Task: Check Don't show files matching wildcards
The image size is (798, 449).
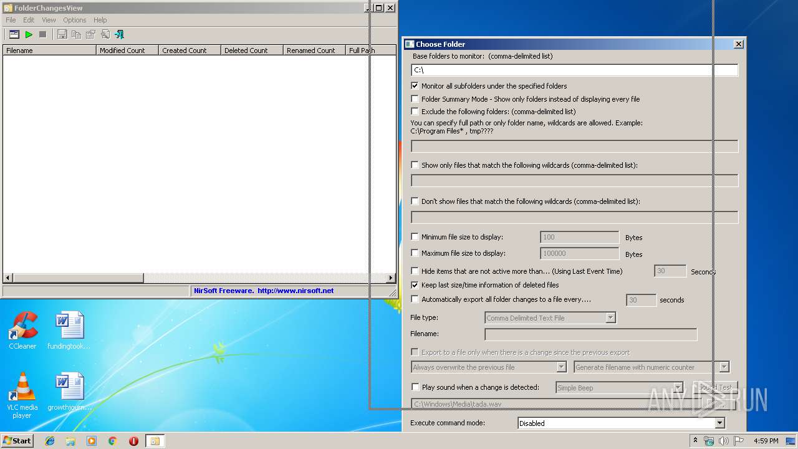Action: (415, 201)
